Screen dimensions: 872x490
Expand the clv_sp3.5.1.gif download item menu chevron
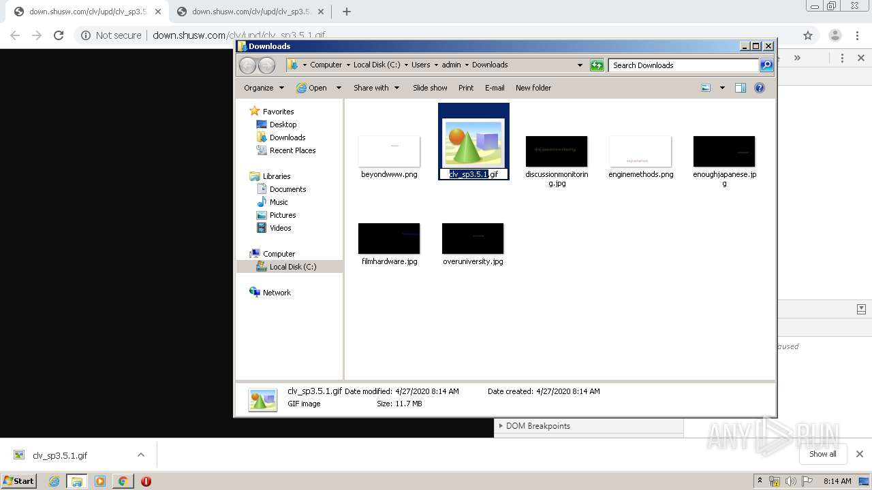click(x=141, y=455)
